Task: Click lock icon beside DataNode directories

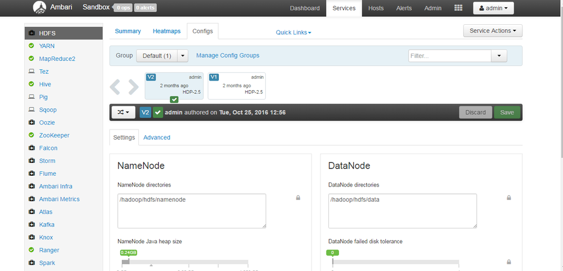Action: tap(509, 198)
